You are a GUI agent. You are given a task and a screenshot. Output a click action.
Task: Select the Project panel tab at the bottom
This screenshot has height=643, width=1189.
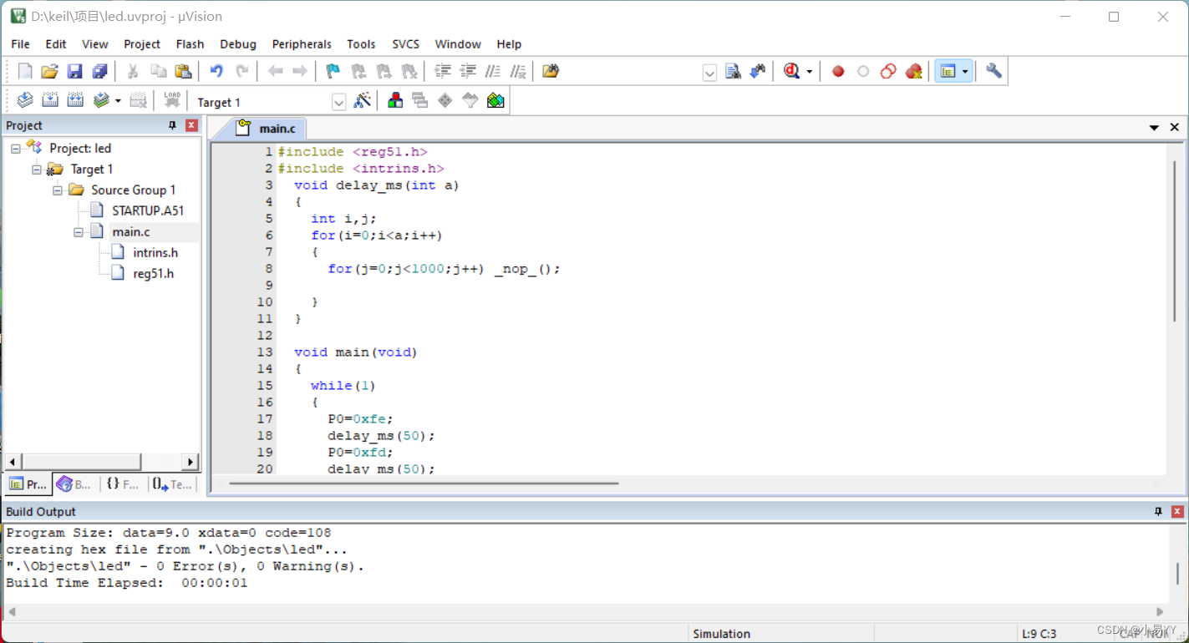point(28,484)
